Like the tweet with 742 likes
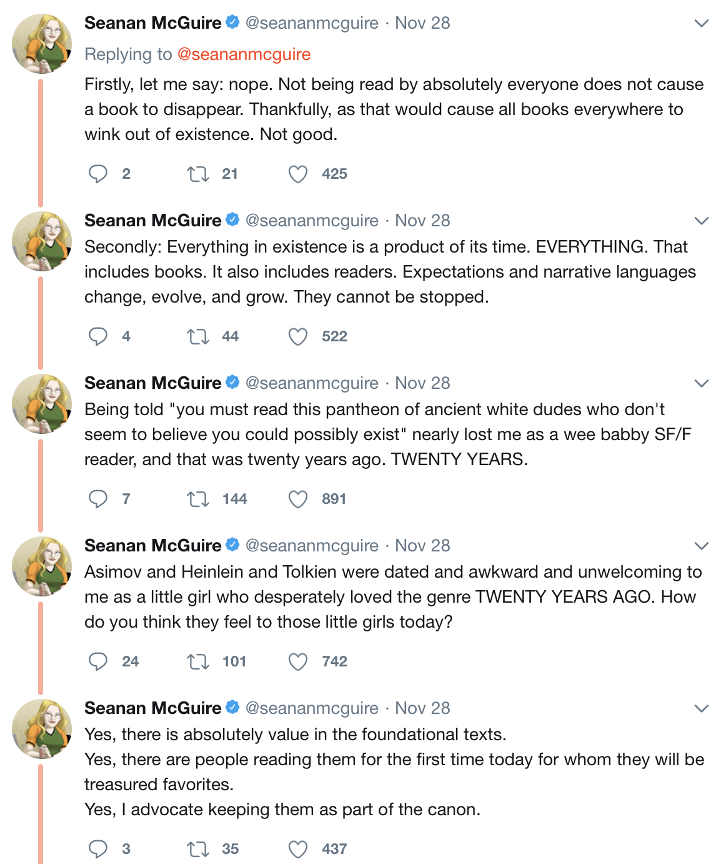Screen dimensions: 716x864 coord(298,661)
